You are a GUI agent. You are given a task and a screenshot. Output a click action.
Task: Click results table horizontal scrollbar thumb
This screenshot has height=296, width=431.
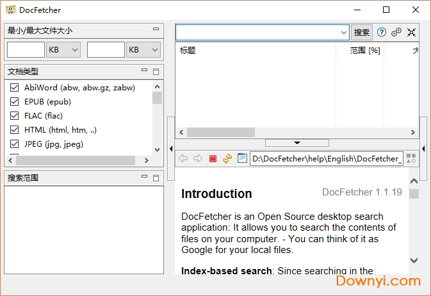[x=221, y=133]
